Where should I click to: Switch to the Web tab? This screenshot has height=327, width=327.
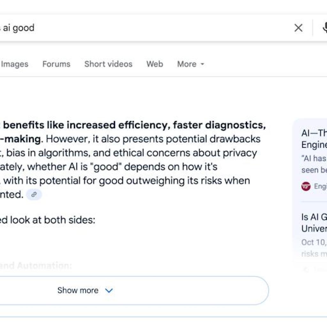click(155, 64)
